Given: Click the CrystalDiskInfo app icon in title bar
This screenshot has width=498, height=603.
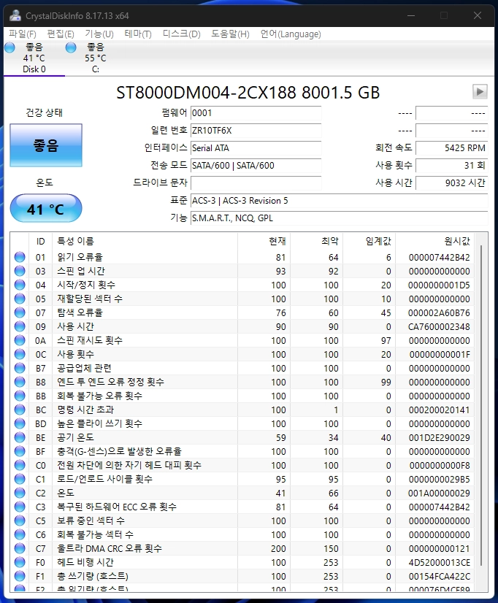Looking at the screenshot, I should (x=15, y=15).
